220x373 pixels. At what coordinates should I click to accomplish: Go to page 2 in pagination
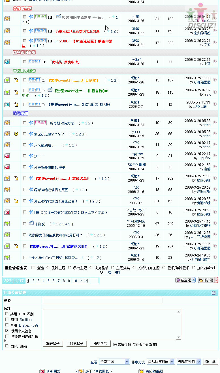33,281
